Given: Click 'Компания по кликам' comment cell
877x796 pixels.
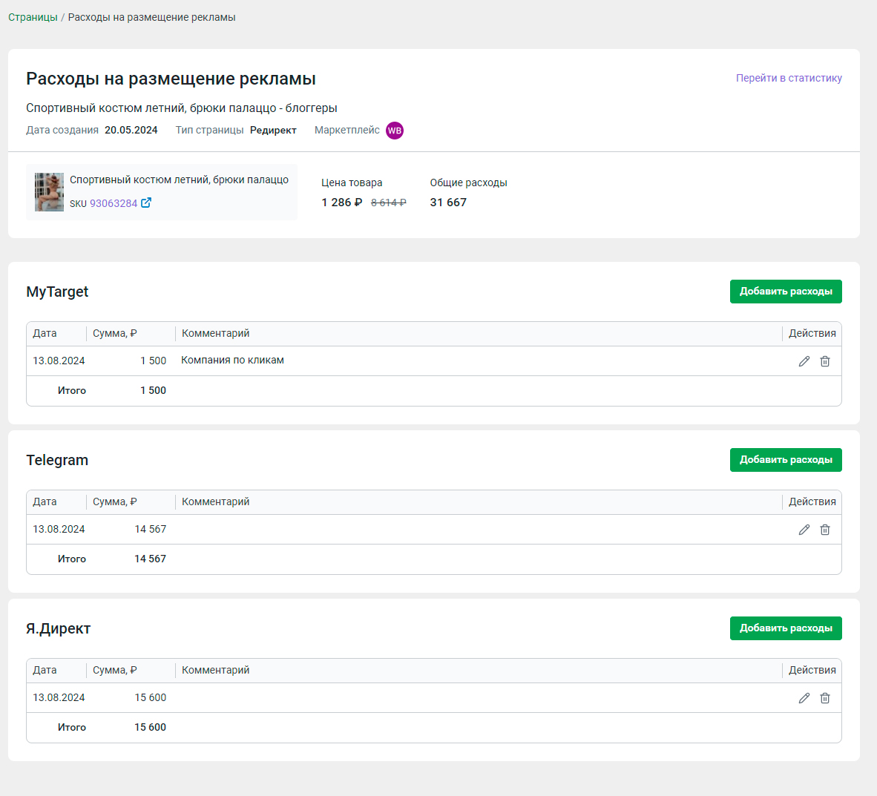Looking at the screenshot, I should point(233,361).
